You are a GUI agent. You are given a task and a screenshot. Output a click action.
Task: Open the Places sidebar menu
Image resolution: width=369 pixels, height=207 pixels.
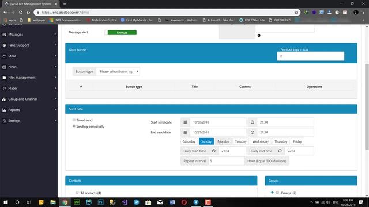pos(29,88)
